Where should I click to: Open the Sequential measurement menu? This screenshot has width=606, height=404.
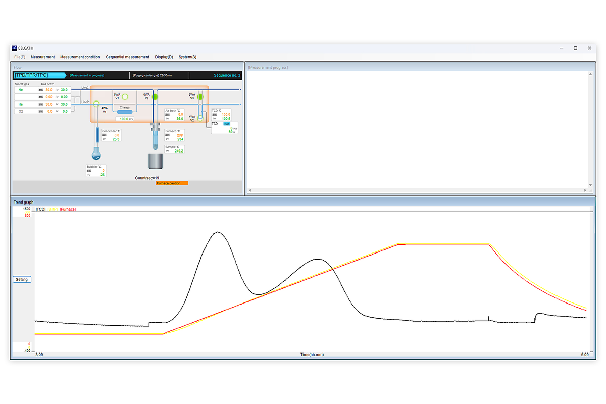(x=127, y=57)
